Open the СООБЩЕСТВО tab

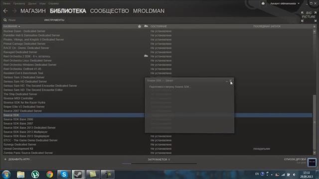point(110,11)
